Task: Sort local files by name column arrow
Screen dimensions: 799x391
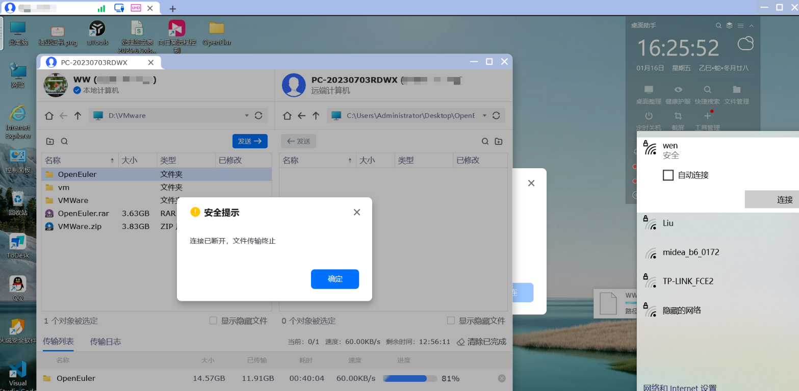Action: tap(112, 161)
